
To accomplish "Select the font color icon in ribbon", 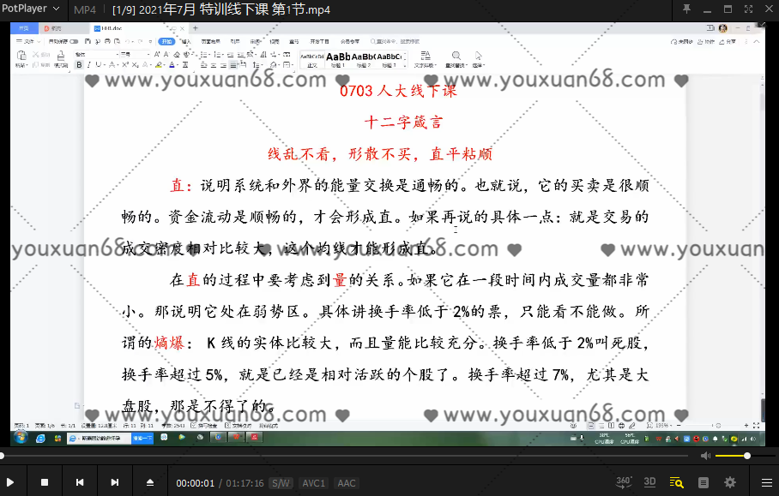I will pos(172,64).
